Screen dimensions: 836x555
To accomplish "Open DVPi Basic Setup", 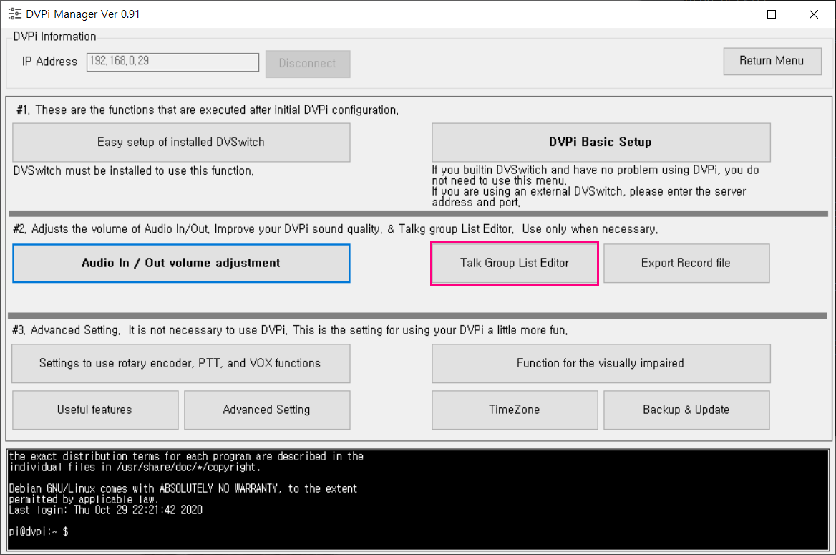I will click(601, 143).
